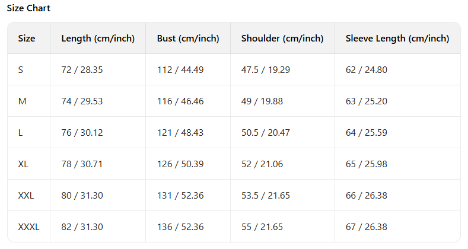This screenshot has height=249, width=468.
Task: Select the 67 / 26.38 sleeve length cell
Action: (x=366, y=227)
